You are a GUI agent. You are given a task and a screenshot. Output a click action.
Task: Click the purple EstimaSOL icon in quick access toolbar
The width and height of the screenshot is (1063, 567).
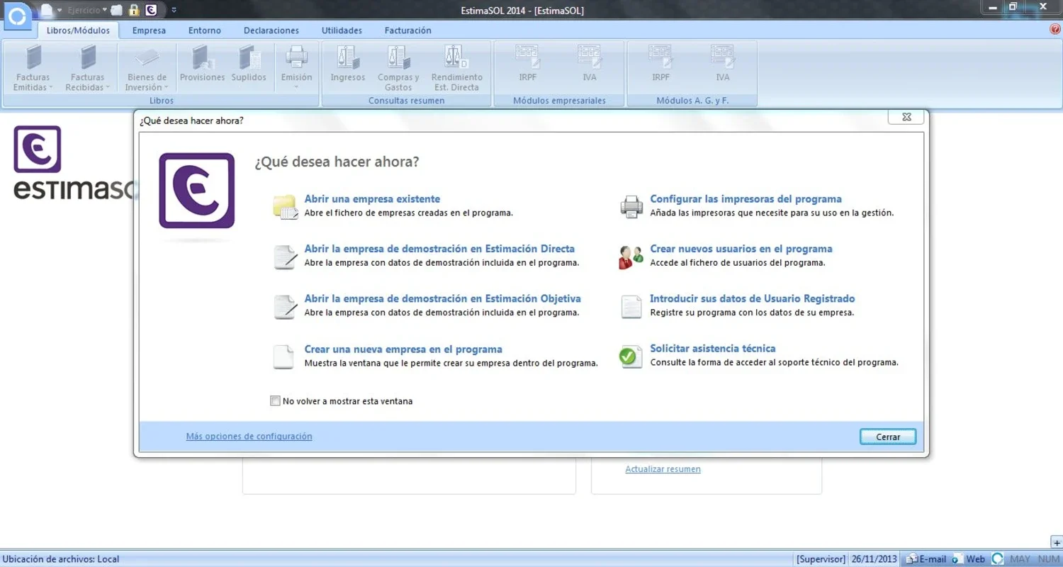[x=151, y=11]
